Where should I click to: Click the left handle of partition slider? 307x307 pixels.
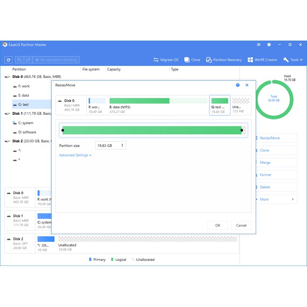[x=63, y=130]
